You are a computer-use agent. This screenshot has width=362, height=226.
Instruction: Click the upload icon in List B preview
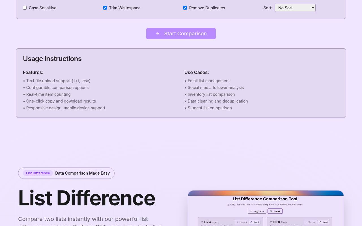pos(320,222)
